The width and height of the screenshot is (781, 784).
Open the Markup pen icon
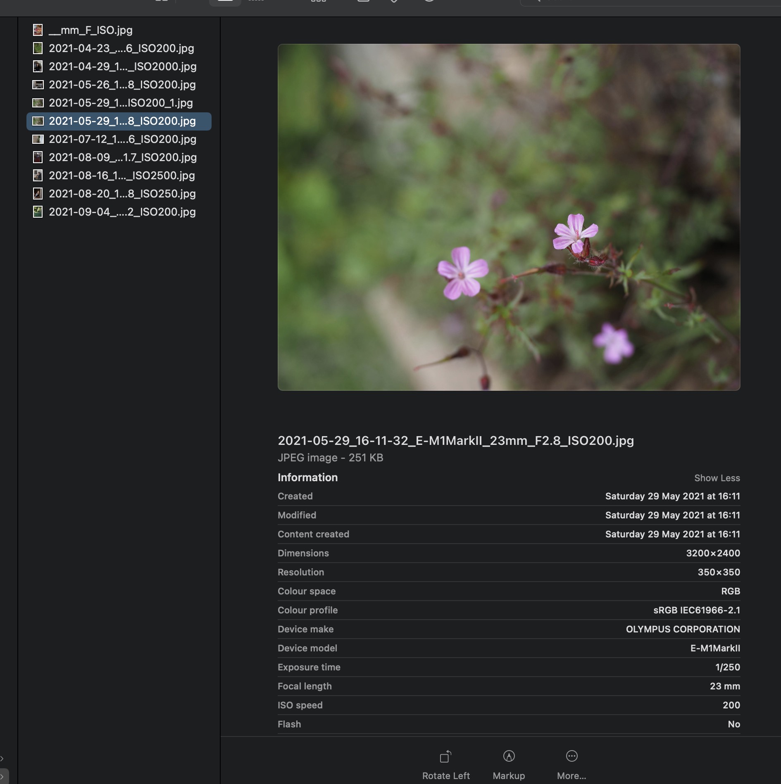pos(509,756)
